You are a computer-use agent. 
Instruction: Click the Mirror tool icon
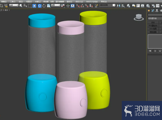(x=119, y=6)
